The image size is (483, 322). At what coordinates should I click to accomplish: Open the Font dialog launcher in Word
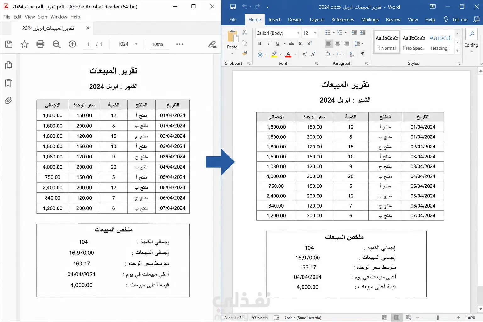(x=317, y=64)
